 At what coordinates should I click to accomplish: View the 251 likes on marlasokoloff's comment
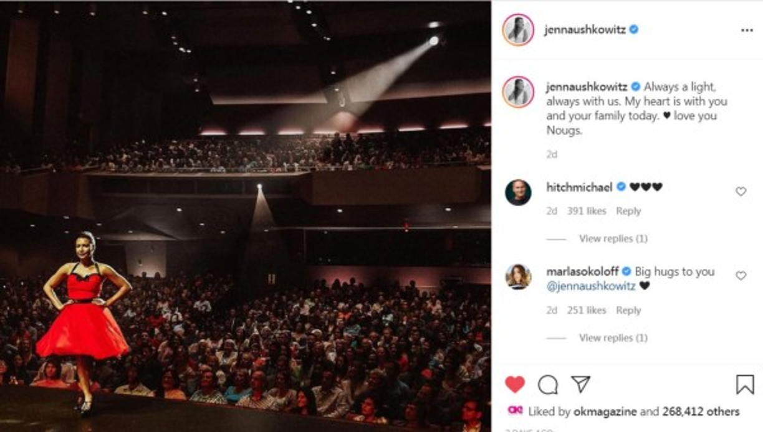(x=587, y=310)
